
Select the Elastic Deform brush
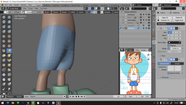pyautogui.click(x=4, y=55)
